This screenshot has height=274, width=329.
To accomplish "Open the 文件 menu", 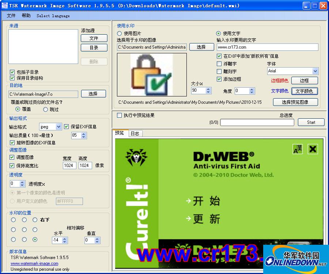I will tap(11, 16).
